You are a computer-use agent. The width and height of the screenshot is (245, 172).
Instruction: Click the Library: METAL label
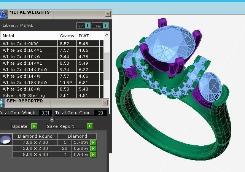(18, 25)
